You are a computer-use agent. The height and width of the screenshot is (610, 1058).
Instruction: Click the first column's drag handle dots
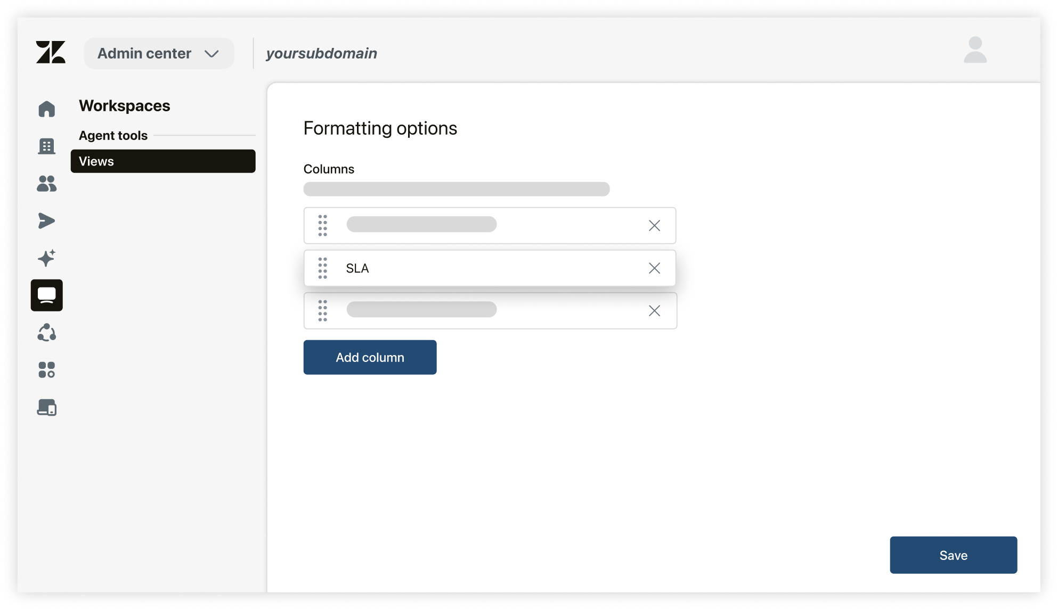(322, 225)
